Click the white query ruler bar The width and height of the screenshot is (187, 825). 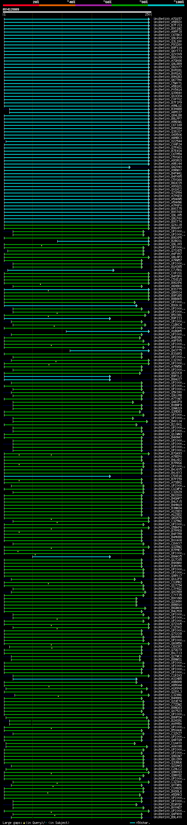77,12
